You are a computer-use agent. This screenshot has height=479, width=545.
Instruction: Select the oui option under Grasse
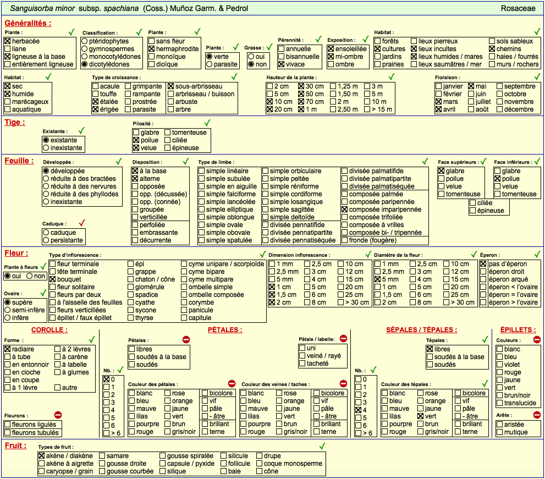(x=251, y=57)
